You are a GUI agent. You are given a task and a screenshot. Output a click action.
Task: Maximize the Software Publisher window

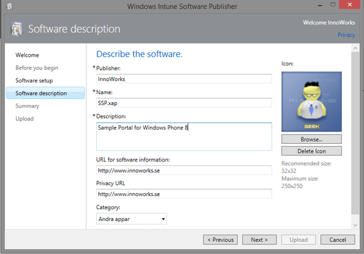333,5
